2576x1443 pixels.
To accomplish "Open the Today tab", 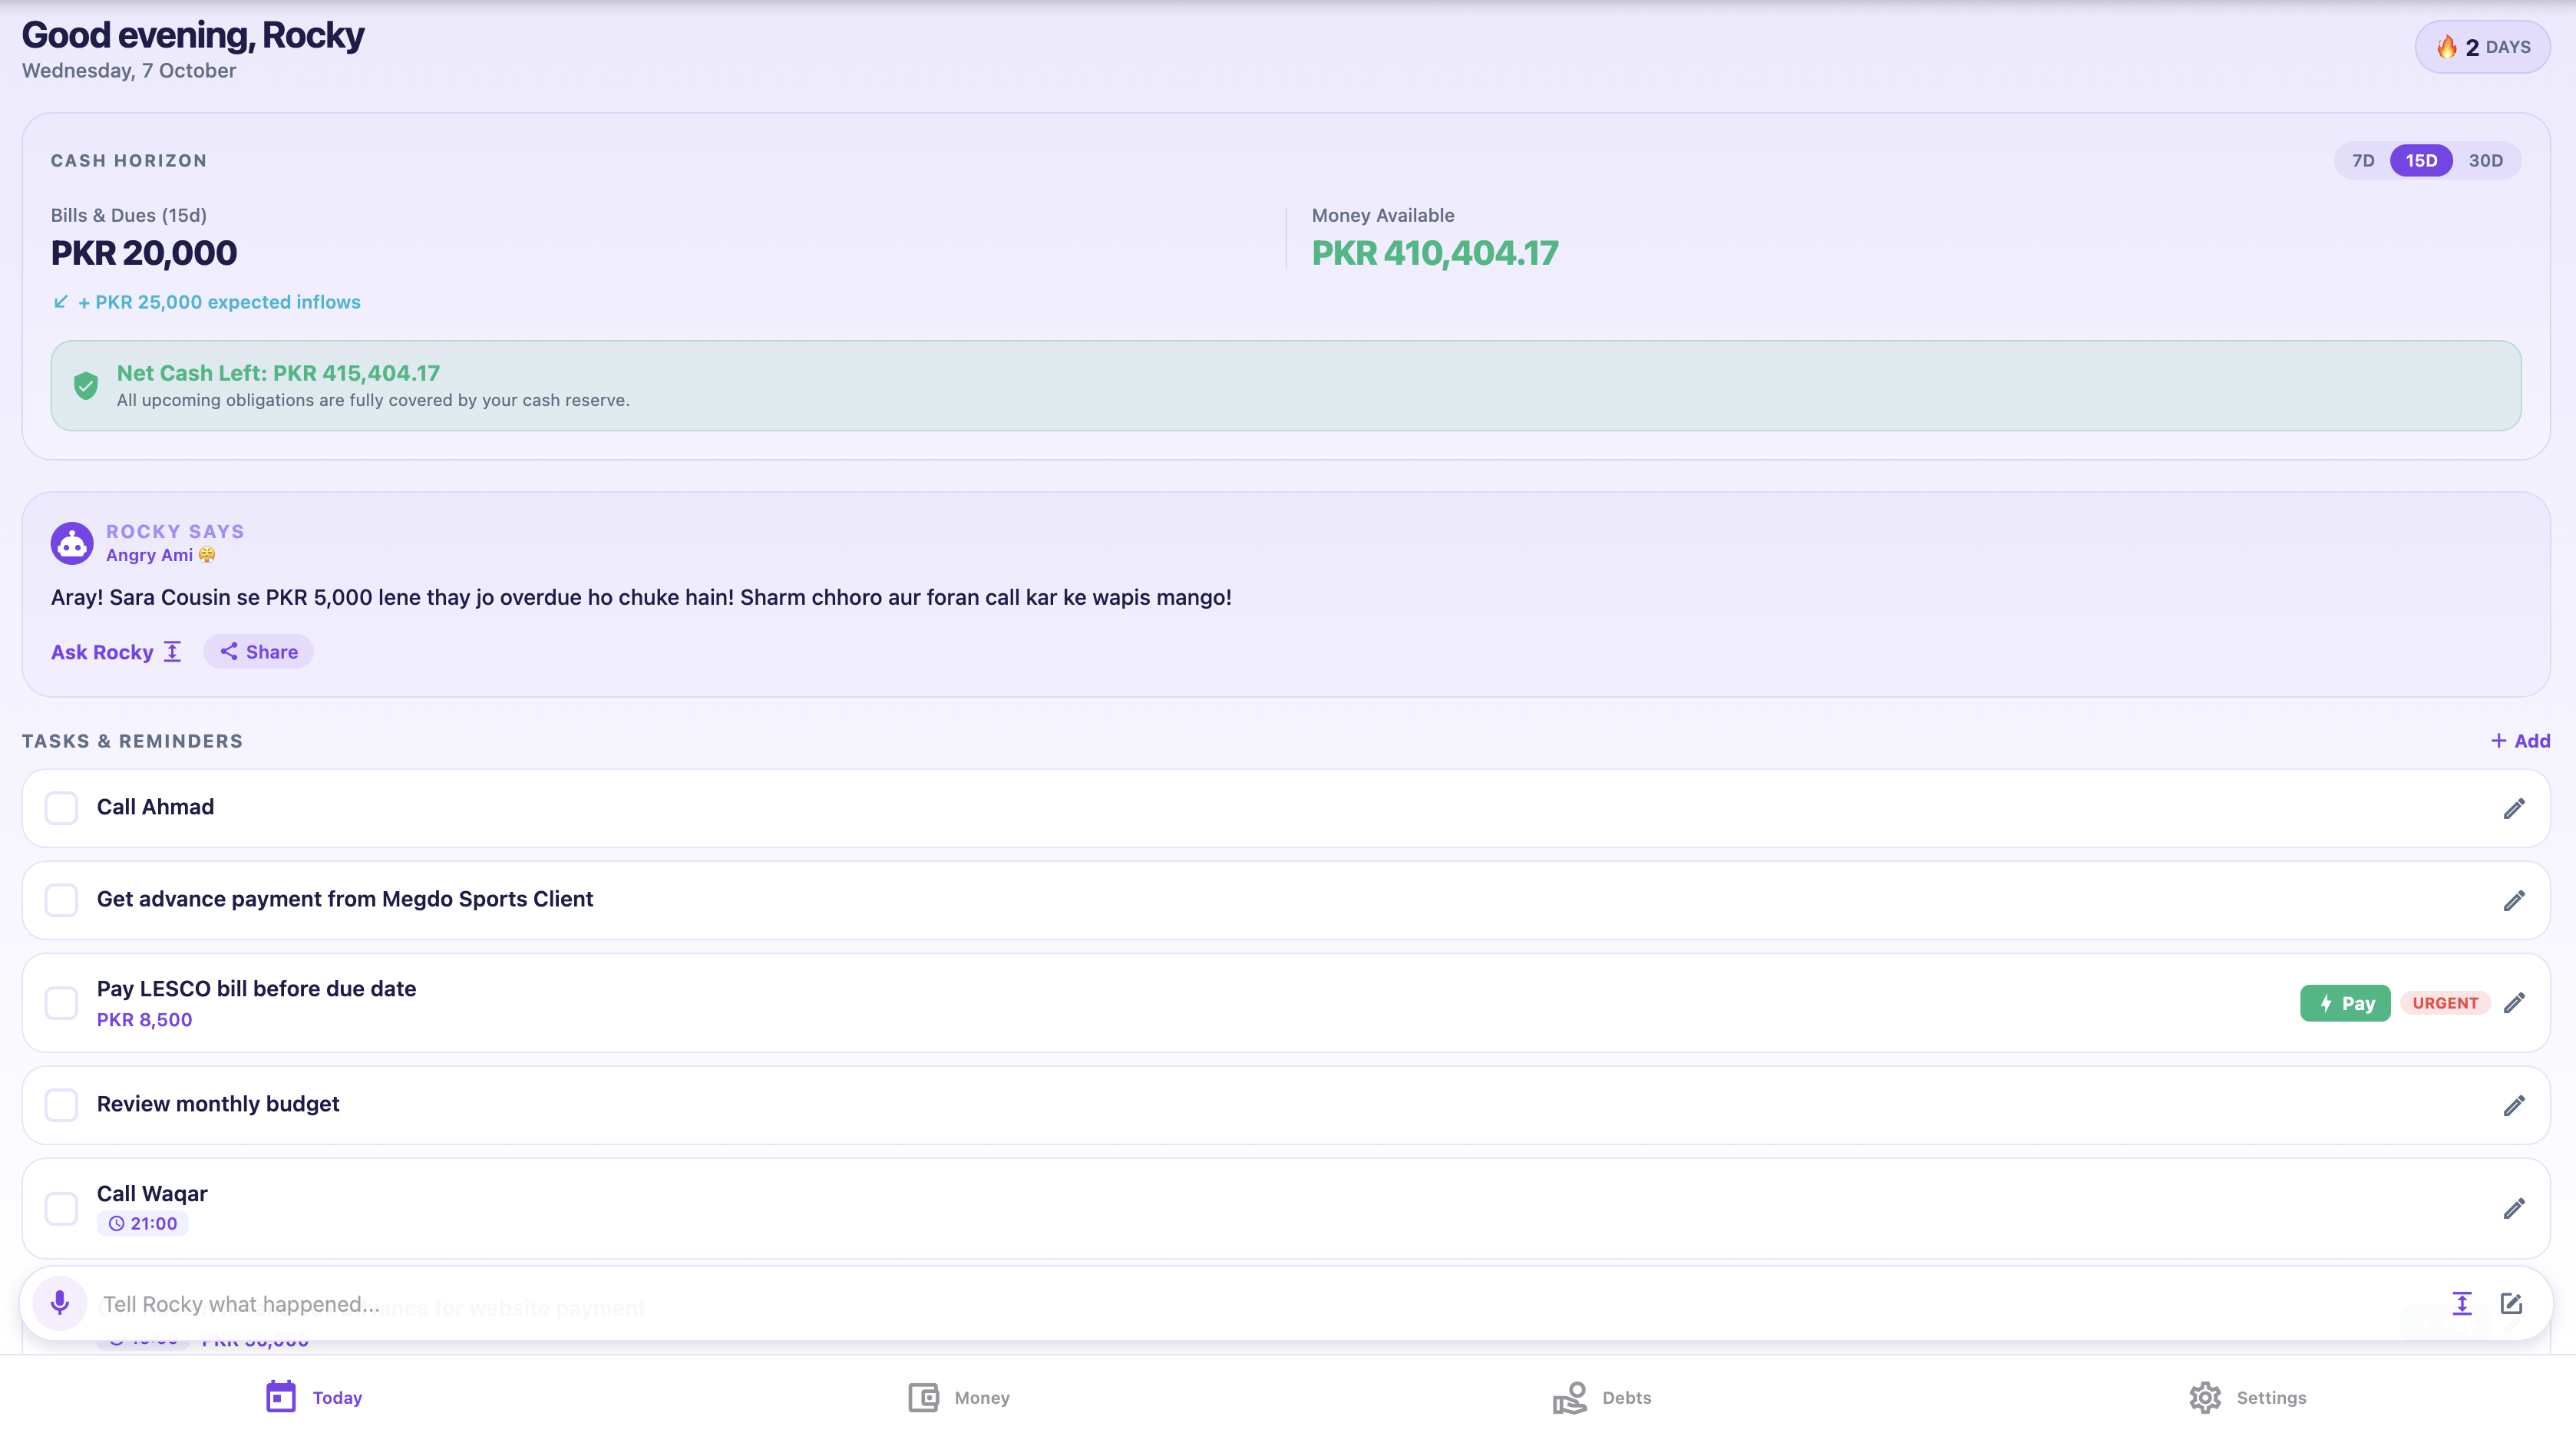I will click(314, 1397).
